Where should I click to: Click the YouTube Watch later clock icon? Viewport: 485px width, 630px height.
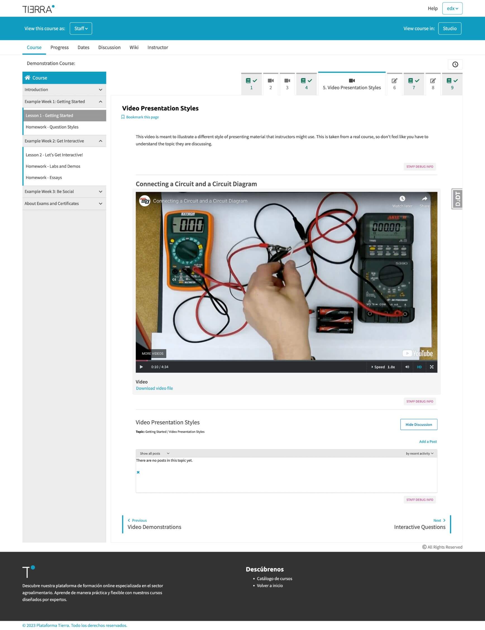[x=402, y=198]
